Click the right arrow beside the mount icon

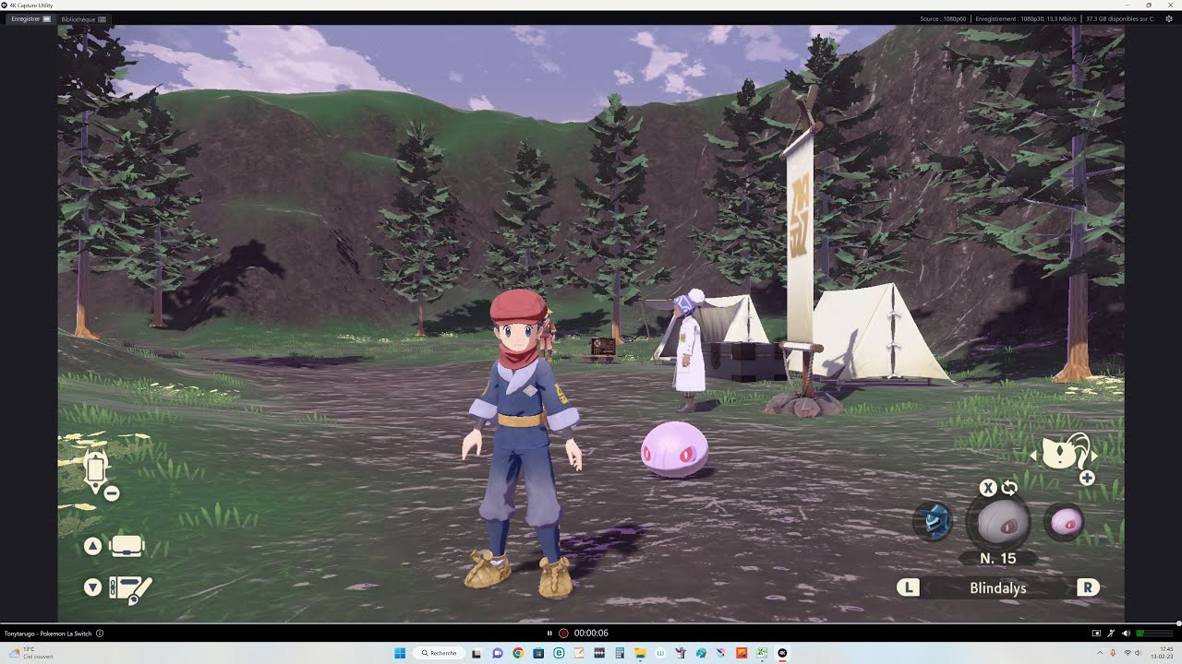point(1095,456)
